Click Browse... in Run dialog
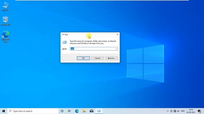 tap(112, 58)
